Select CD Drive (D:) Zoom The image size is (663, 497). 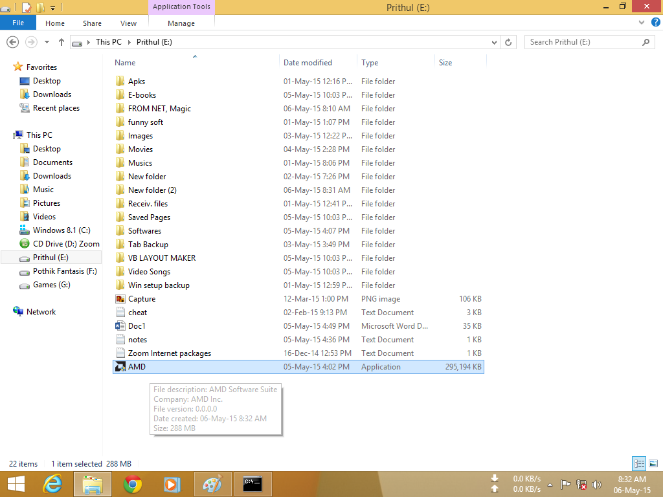tap(66, 244)
